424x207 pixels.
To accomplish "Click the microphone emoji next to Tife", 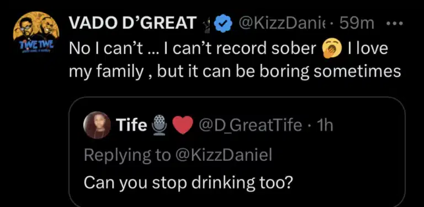I will click(160, 125).
